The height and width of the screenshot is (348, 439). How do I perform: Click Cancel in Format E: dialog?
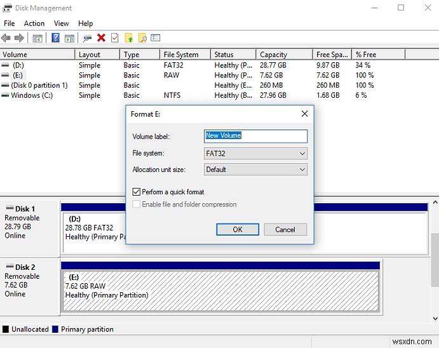tap(285, 229)
